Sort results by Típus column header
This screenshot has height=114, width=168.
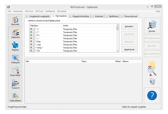(94, 61)
